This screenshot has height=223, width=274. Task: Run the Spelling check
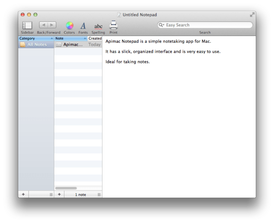click(x=98, y=26)
